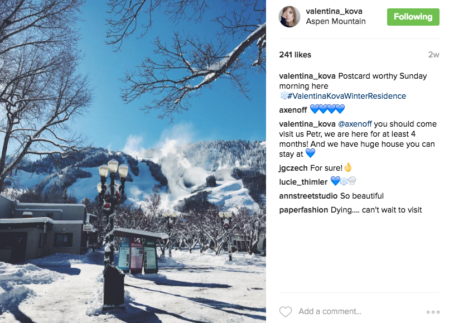Image resolution: width=449 pixels, height=323 pixels.
Task: Visit axenoff commenter profile
Action: (293, 110)
